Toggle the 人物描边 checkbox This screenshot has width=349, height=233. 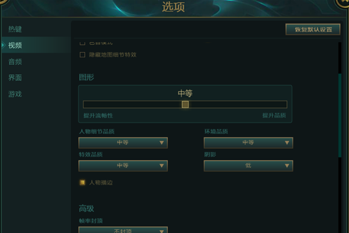point(82,183)
